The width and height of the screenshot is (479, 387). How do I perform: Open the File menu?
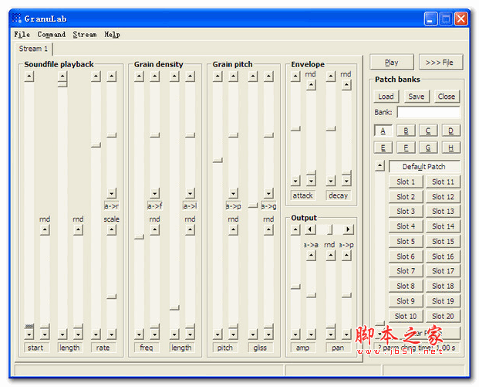pyautogui.click(x=22, y=35)
